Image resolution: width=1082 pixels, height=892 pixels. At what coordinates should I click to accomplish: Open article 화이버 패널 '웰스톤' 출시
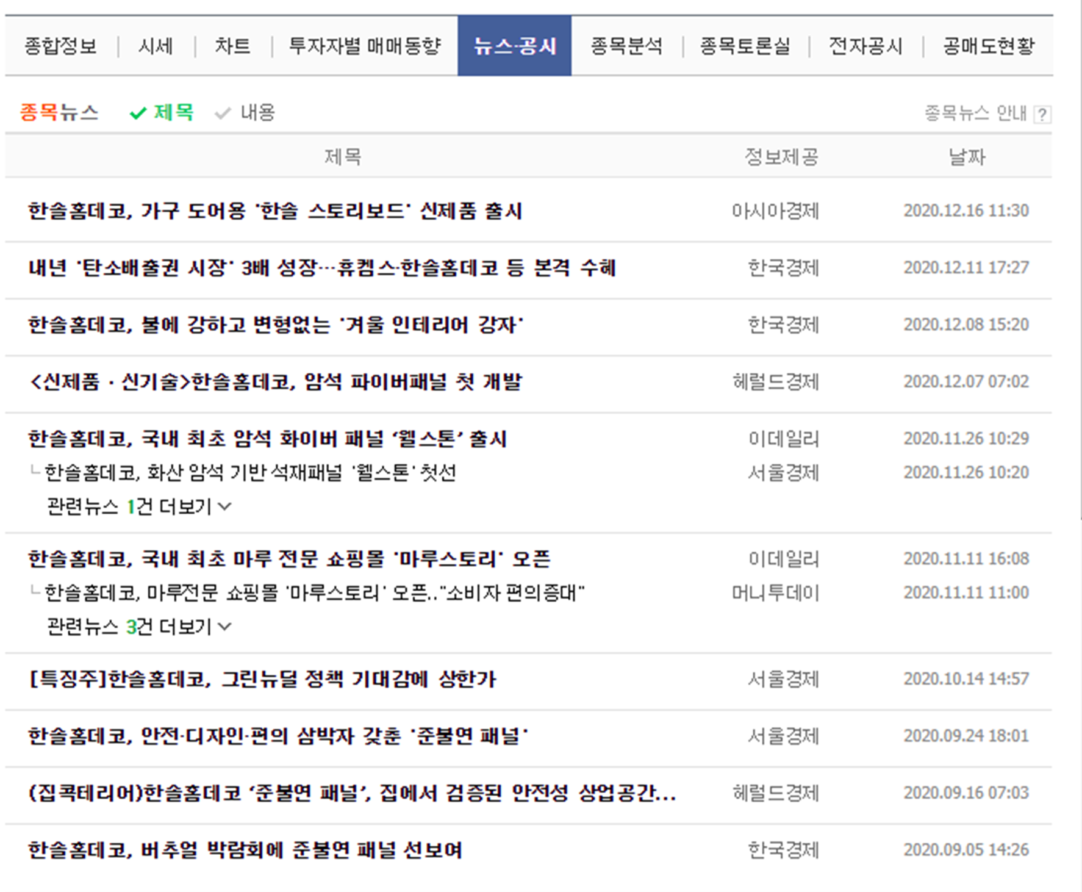(268, 439)
